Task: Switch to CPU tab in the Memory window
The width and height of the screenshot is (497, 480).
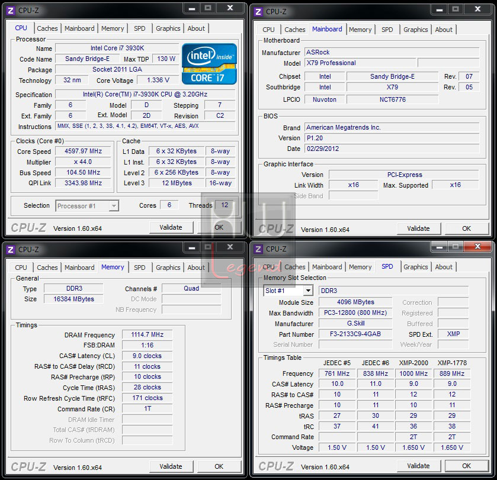Action: [21, 268]
